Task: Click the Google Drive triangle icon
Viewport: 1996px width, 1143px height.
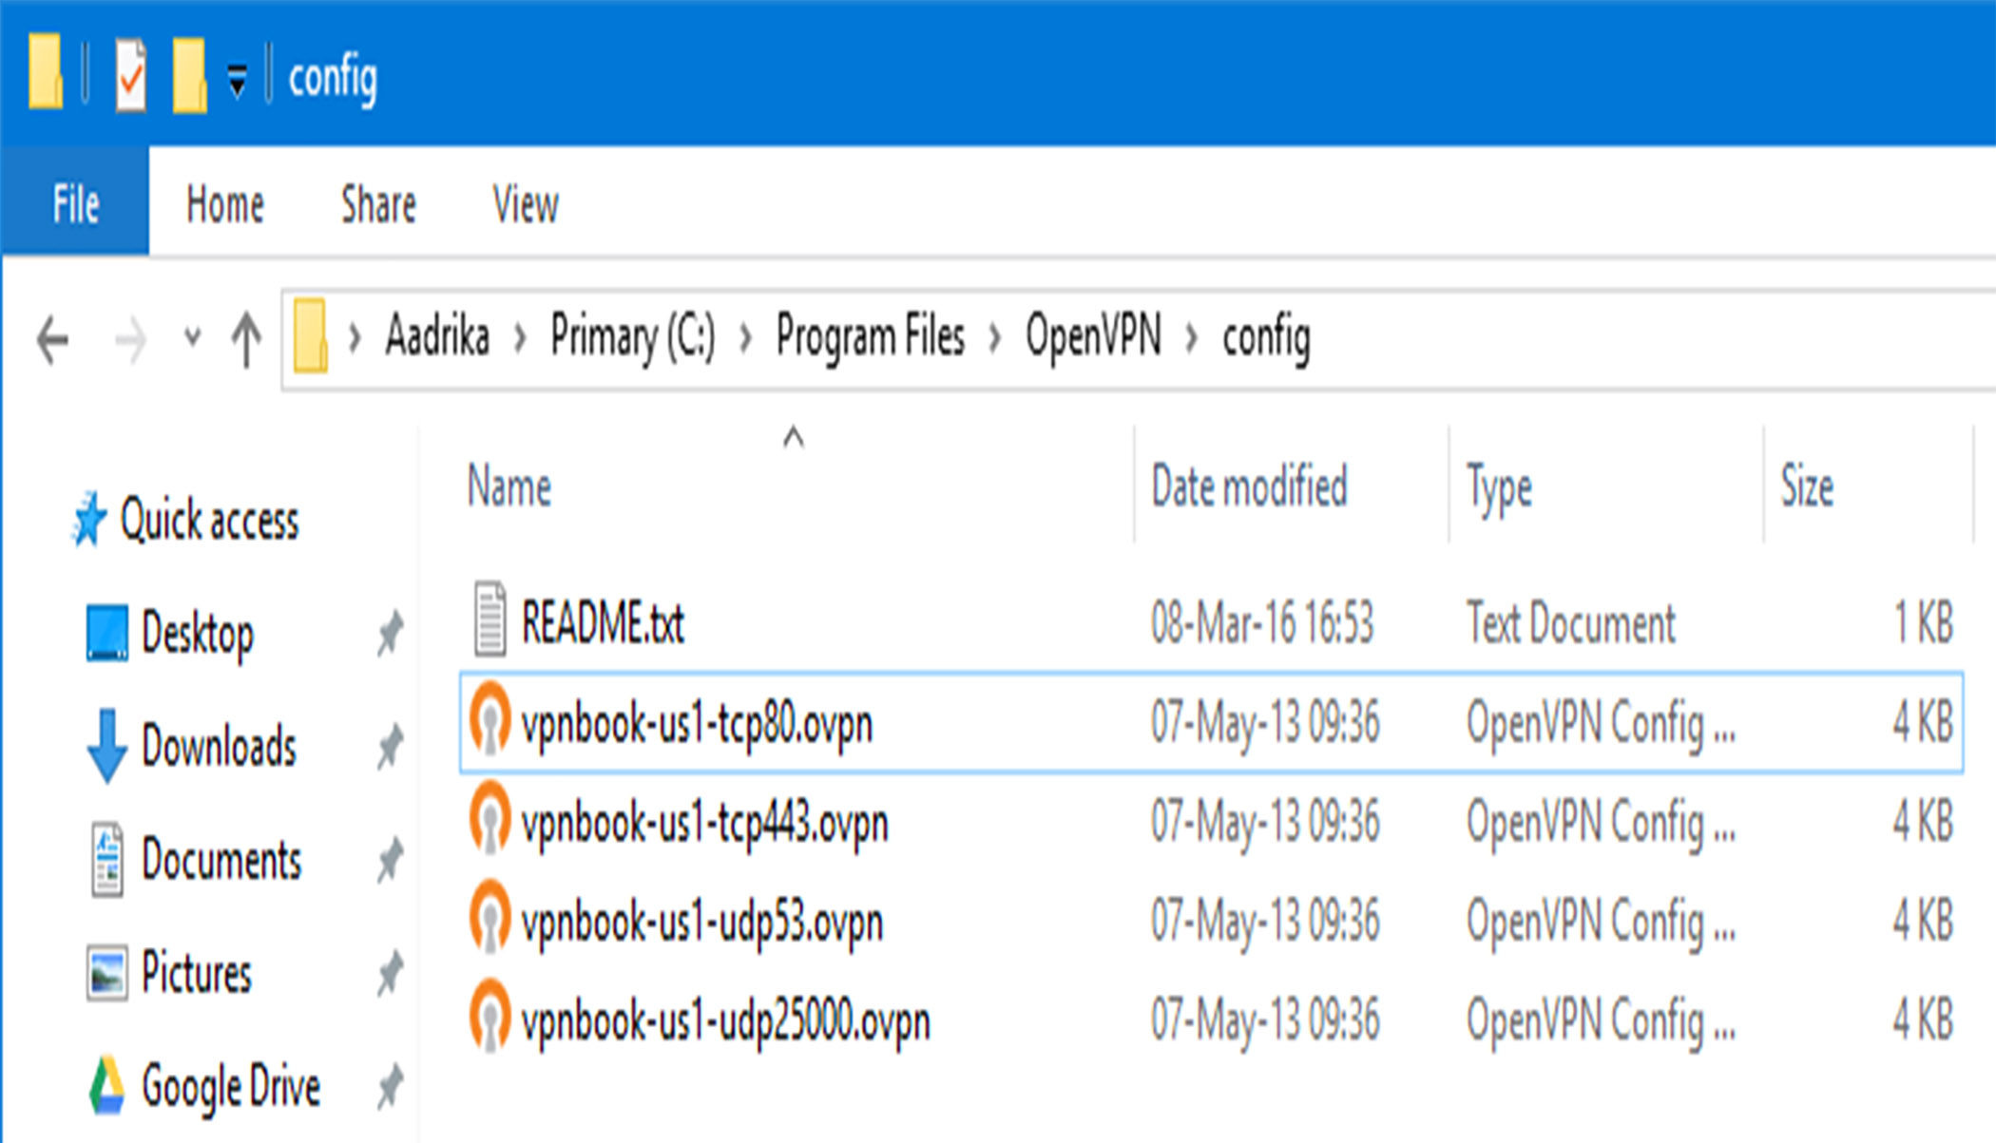Action: 106,1086
